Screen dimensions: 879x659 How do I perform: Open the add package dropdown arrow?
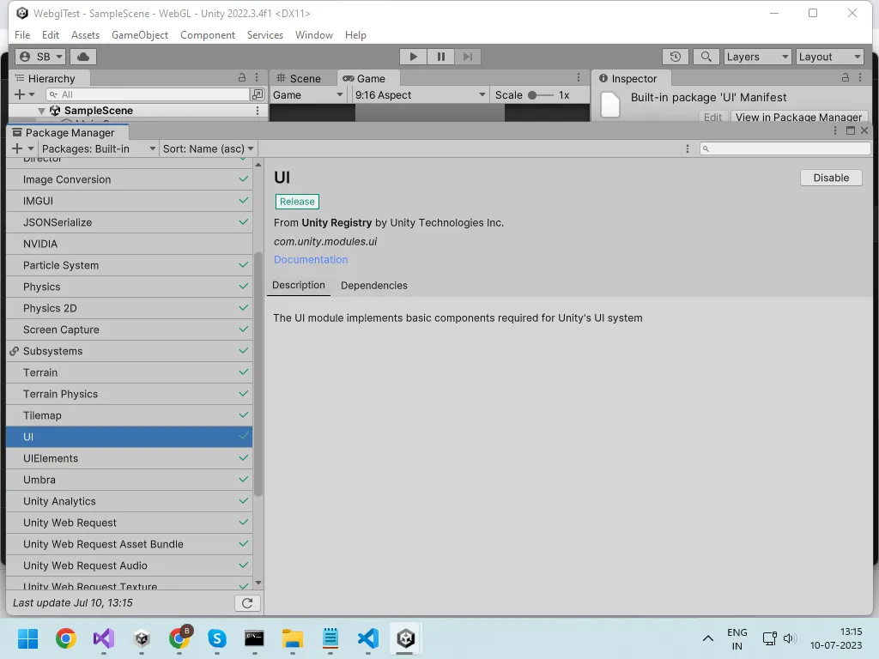click(31, 148)
